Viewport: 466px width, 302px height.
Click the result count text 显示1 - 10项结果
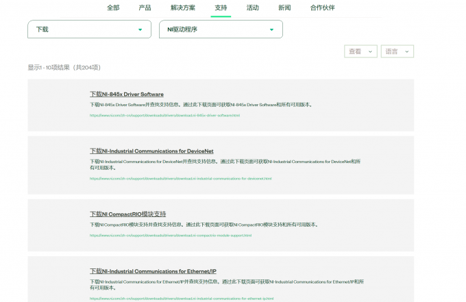[64, 68]
